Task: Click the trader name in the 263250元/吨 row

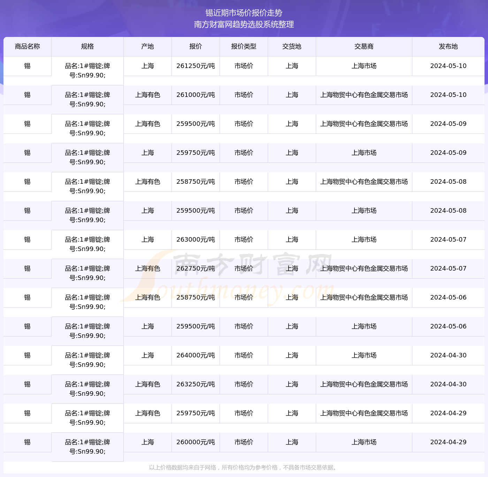Action: coord(364,384)
